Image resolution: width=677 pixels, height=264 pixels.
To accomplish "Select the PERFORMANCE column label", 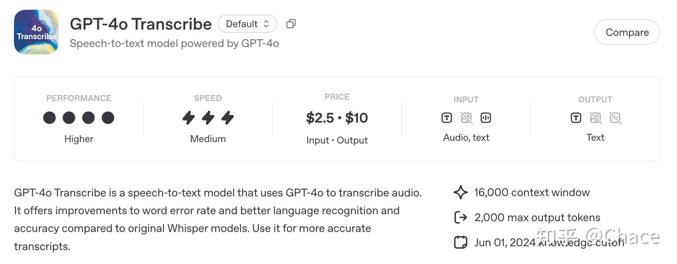I will click(x=78, y=98).
